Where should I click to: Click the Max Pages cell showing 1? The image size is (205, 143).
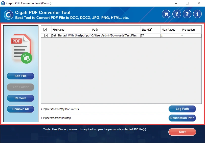[171, 35]
